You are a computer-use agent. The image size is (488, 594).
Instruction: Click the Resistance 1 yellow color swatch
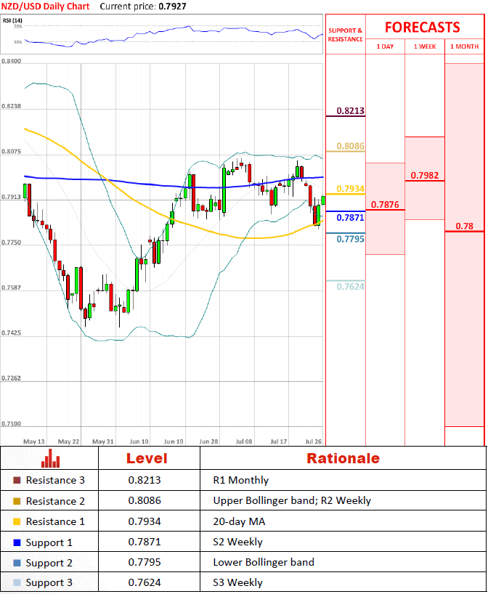(17, 521)
